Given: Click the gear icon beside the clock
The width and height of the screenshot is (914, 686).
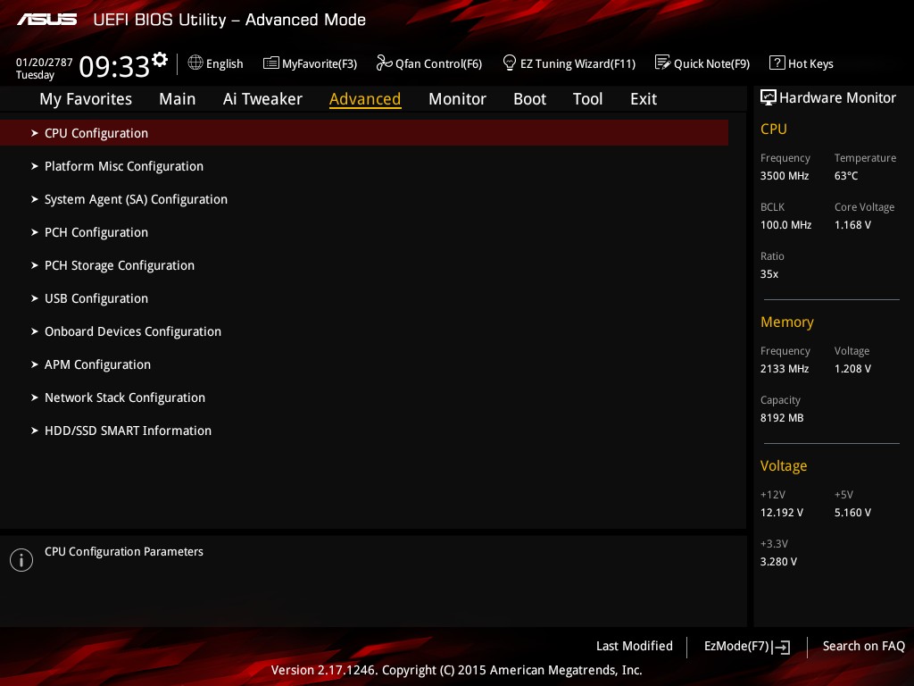Looking at the screenshot, I should click(160, 59).
